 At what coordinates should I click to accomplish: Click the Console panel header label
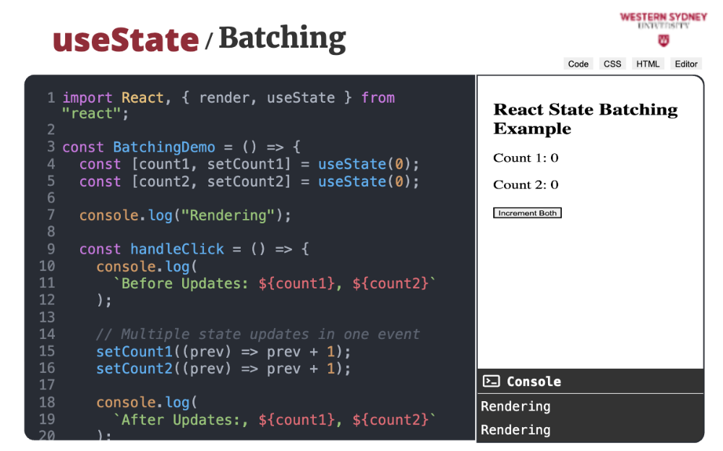coord(534,382)
